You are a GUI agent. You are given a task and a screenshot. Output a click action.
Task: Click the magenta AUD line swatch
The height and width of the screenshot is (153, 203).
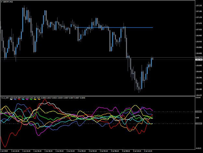[x=27, y=99]
